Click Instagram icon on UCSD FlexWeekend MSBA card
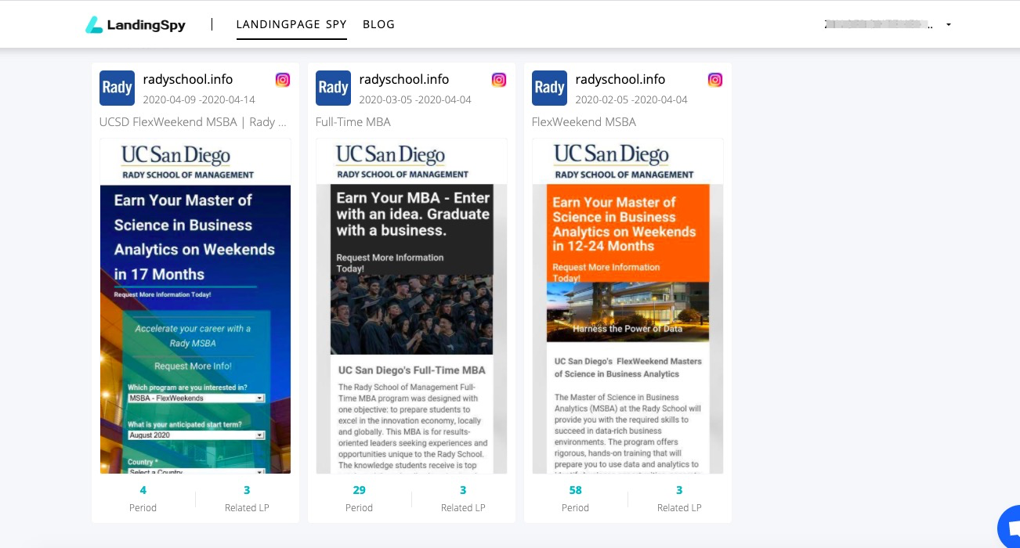The image size is (1020, 548). coord(283,80)
